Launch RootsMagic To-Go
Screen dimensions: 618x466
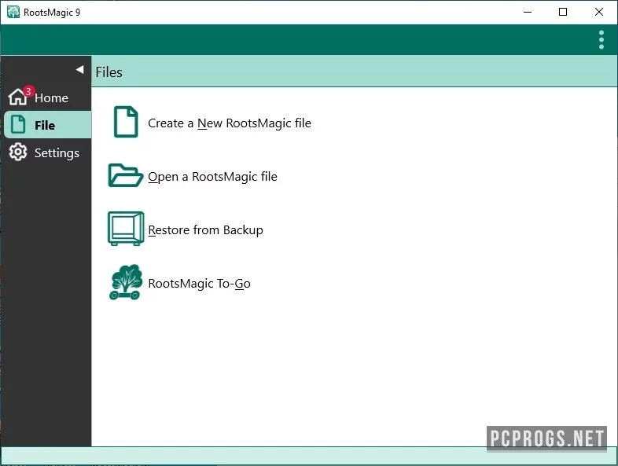pos(199,284)
